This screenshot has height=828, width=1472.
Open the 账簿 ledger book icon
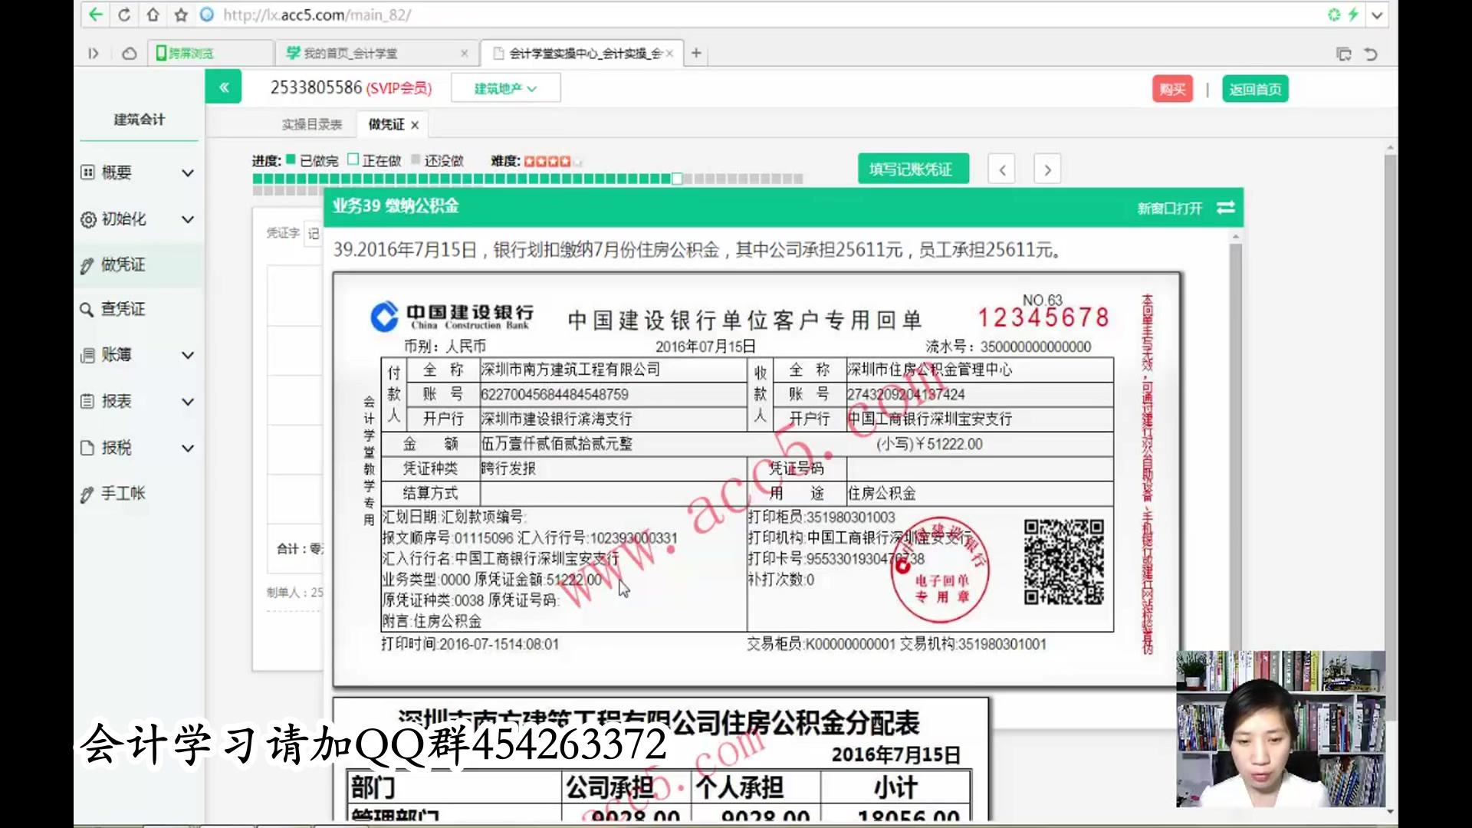88,355
